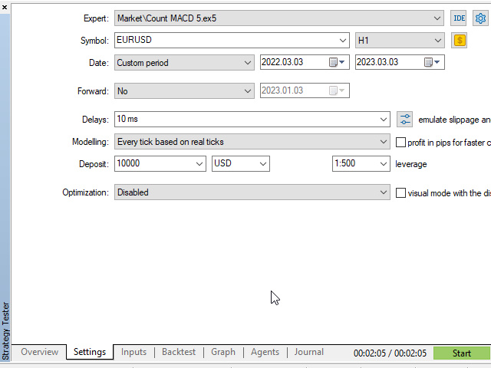Click the yellow dollar symbol specification icon

tap(459, 41)
